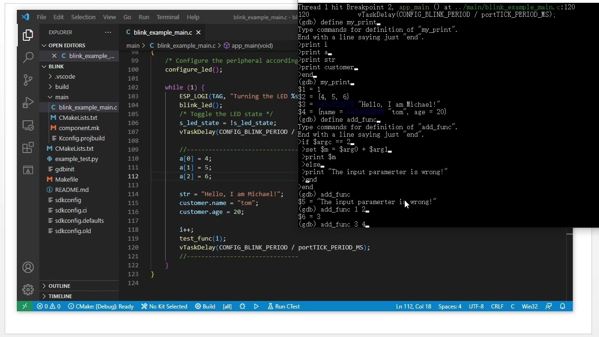Click No Kit Selected in status bar
Screen dimensions: 599x337
point(164,306)
